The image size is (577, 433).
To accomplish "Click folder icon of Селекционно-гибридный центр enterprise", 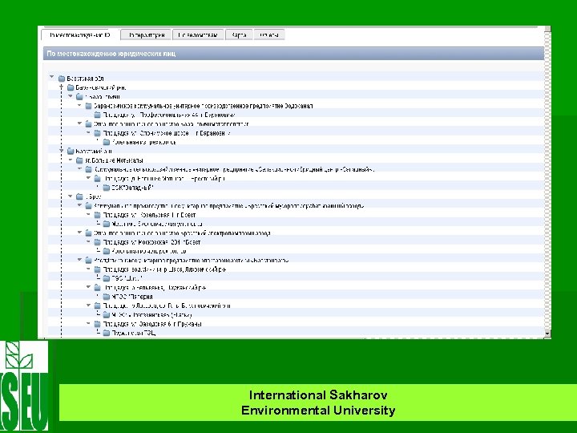I will coord(89,170).
